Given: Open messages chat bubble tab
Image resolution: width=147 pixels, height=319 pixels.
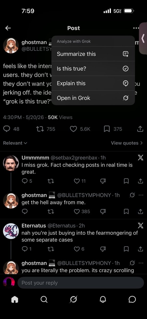Looking at the screenshot, I should (x=132, y=300).
